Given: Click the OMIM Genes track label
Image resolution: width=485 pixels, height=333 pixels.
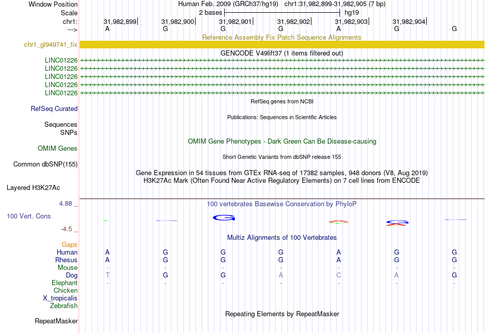Looking at the screenshot, I should 57,149.
